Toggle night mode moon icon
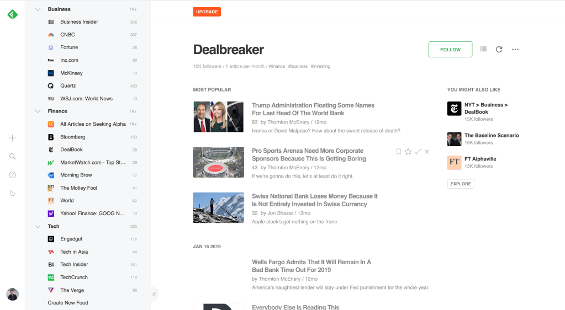Screen dimensions: 565x310 [x=12, y=193]
